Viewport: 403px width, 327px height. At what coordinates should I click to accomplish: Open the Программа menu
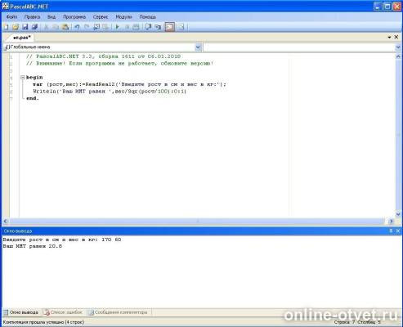[74, 17]
